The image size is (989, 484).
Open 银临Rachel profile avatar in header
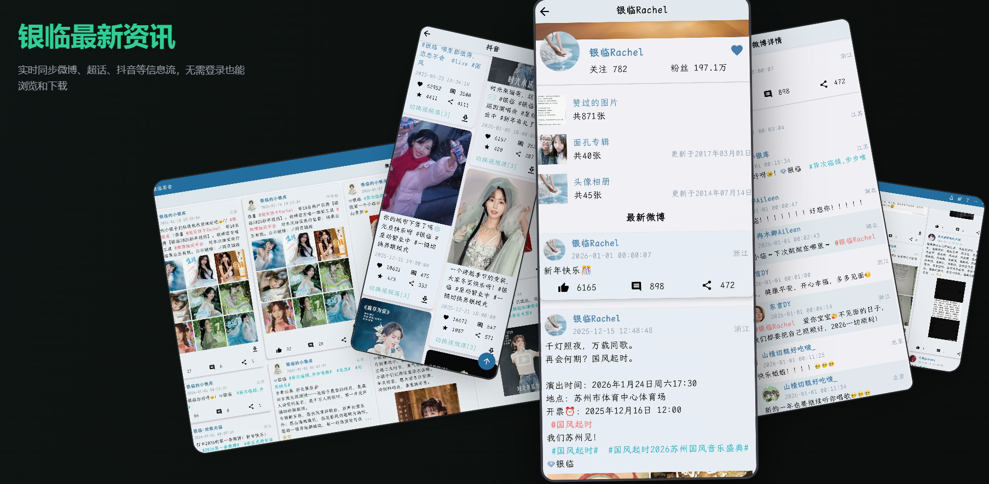pyautogui.click(x=559, y=51)
